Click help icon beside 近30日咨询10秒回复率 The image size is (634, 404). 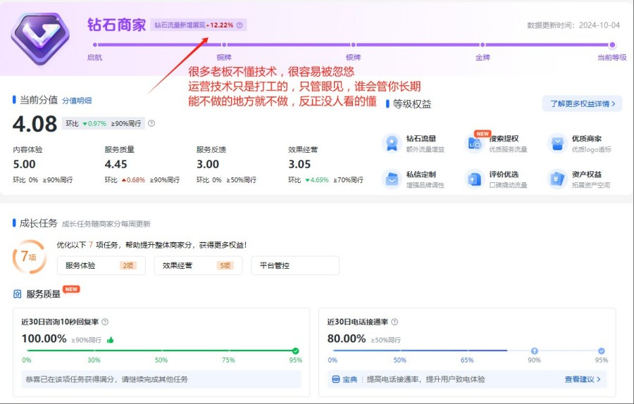tap(105, 322)
